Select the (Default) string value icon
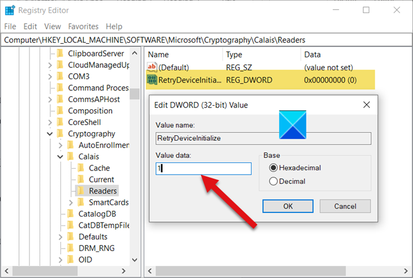The image size is (413, 278). [x=152, y=67]
